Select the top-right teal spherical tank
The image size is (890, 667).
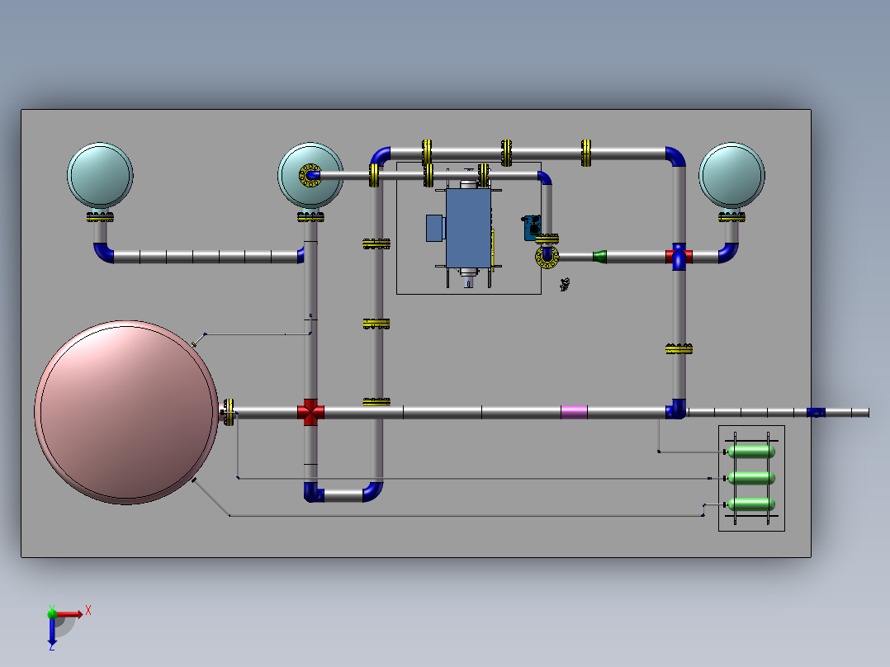[x=731, y=175]
